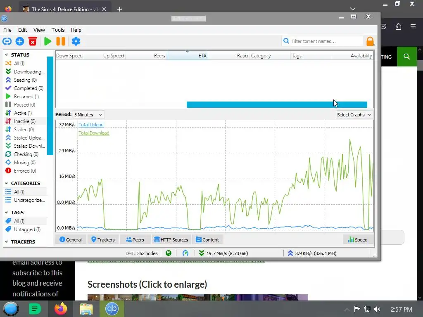This screenshot has height=317, width=423.
Task: Switch to the HTTP Sources tab
Action: click(171, 240)
